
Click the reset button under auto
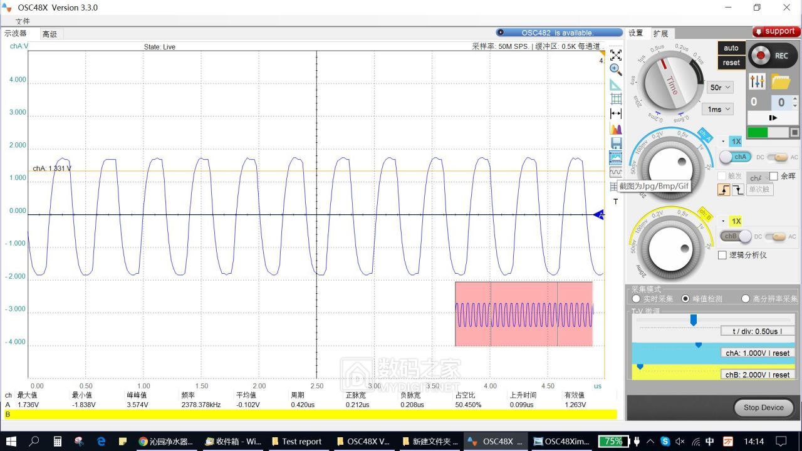(731, 63)
